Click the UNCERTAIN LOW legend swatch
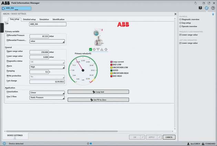 111,67
